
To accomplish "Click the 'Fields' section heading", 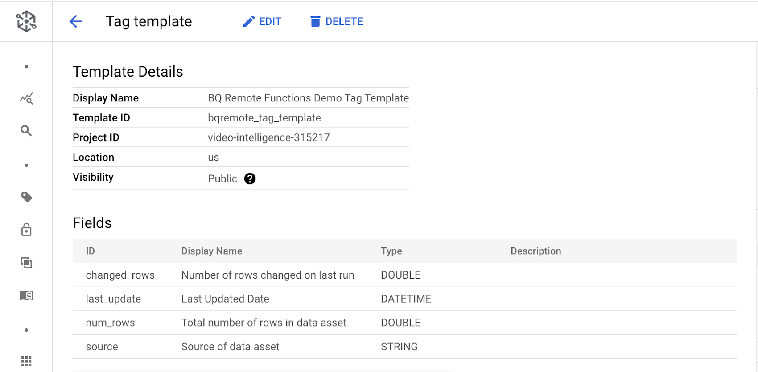I will [x=92, y=223].
